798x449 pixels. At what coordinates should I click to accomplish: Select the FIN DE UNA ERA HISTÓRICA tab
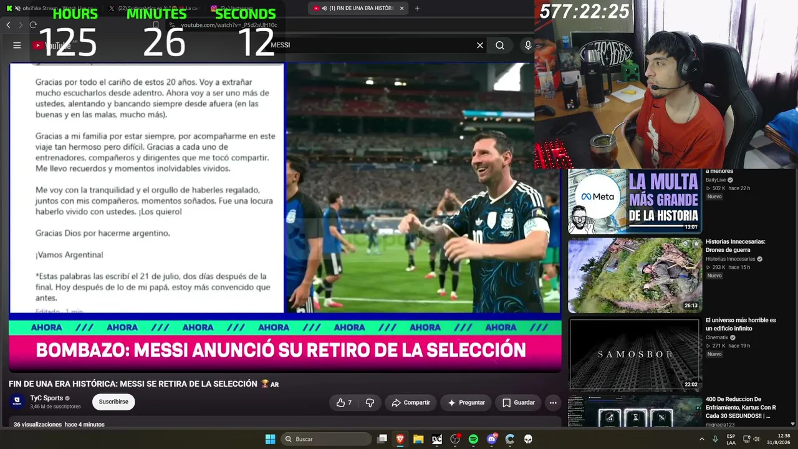point(358,8)
